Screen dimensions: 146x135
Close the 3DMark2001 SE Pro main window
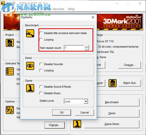coord(140,3)
